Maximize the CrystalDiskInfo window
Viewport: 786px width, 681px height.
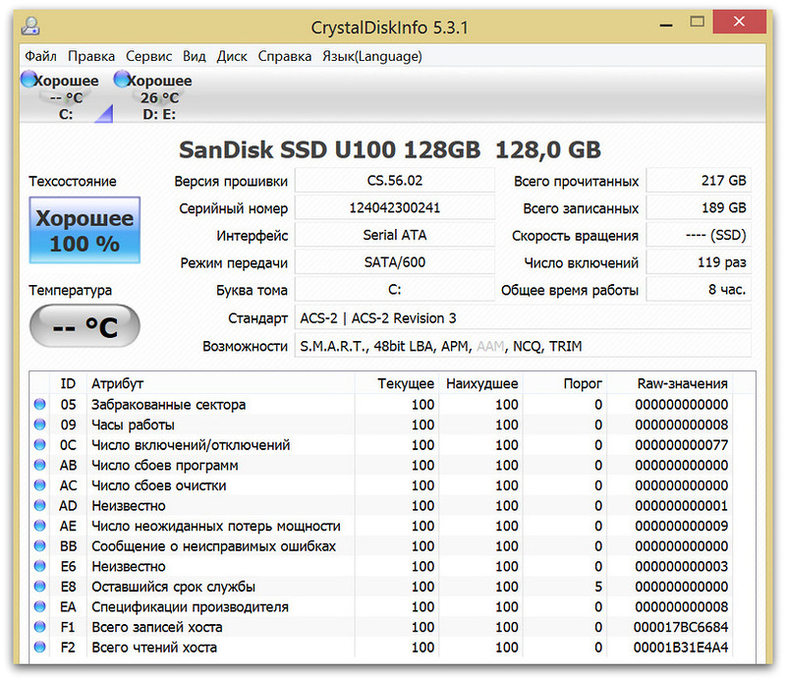[697, 22]
